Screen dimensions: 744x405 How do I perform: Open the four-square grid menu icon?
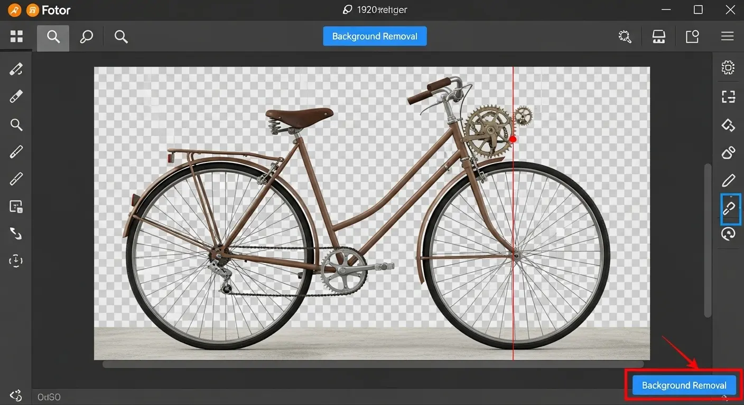tap(17, 36)
